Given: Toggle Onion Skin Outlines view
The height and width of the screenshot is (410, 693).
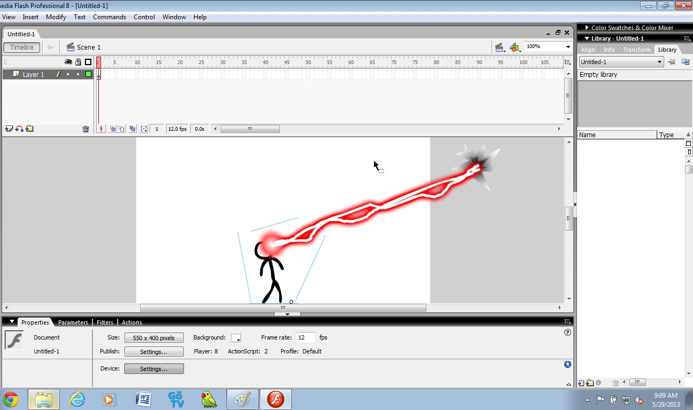Looking at the screenshot, I should point(122,128).
